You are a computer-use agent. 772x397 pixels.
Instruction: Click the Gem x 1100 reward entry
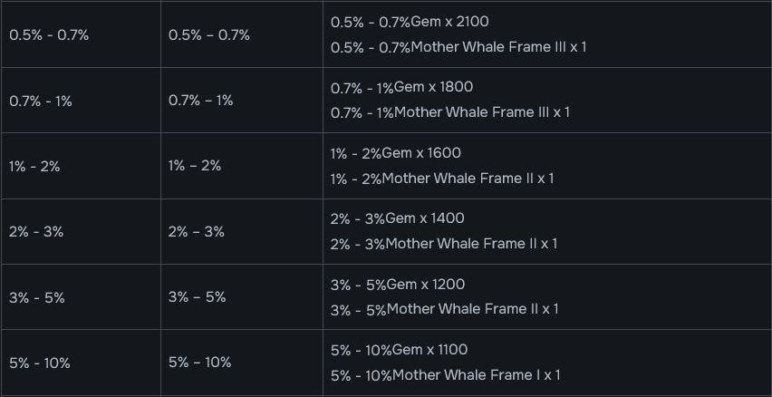click(400, 350)
